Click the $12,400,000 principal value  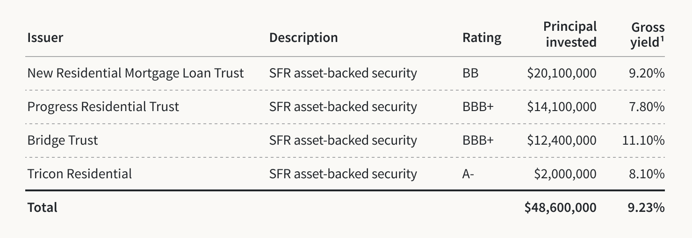click(x=562, y=140)
